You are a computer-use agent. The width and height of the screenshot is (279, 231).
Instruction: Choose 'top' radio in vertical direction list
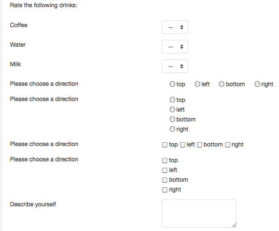click(172, 100)
